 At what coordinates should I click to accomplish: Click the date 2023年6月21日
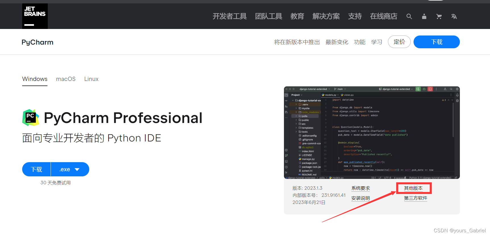tap(309, 202)
